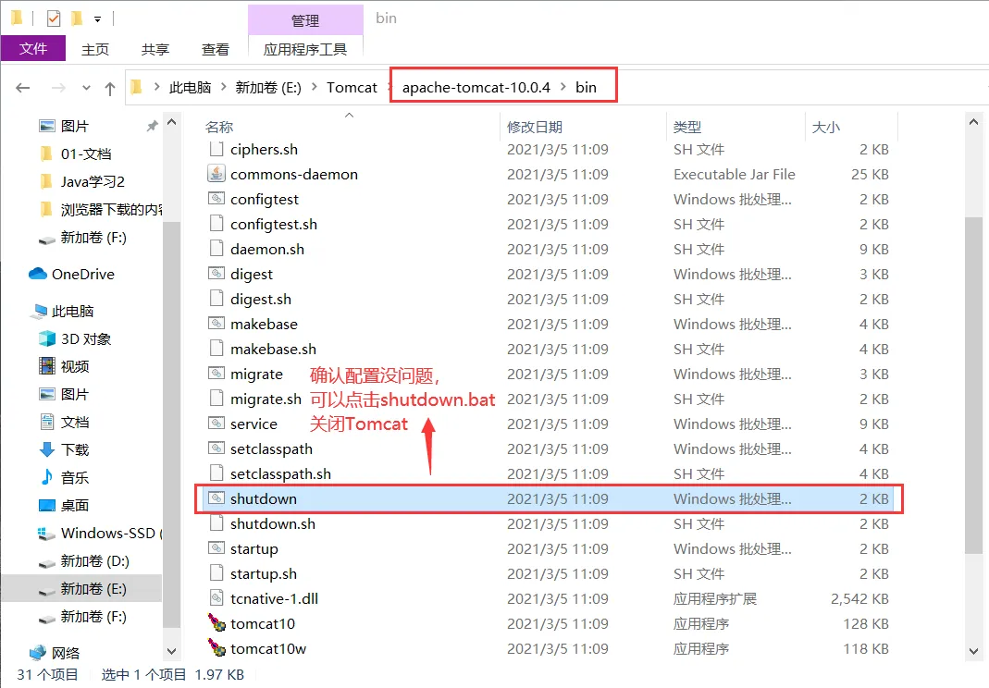The height and width of the screenshot is (688, 989).
Task: Select the migrate.sh file name
Action: (x=266, y=399)
